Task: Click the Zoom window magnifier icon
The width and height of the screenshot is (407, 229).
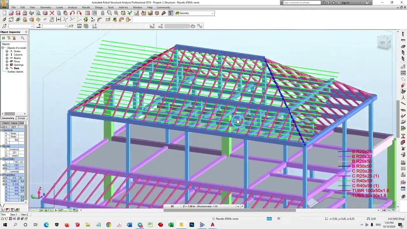Action: [109, 13]
